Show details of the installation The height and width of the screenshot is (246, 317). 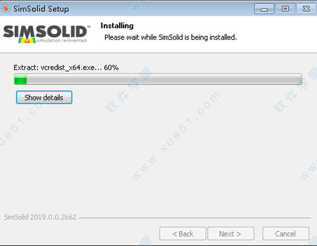44,97
